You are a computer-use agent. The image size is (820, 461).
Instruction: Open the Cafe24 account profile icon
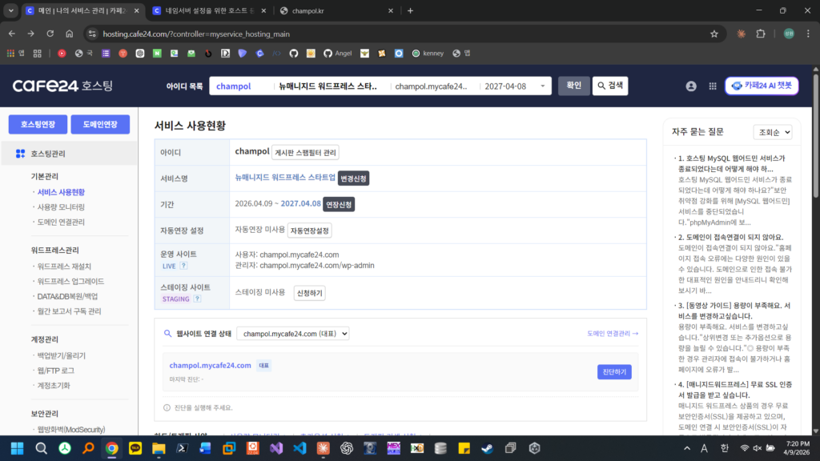[691, 86]
